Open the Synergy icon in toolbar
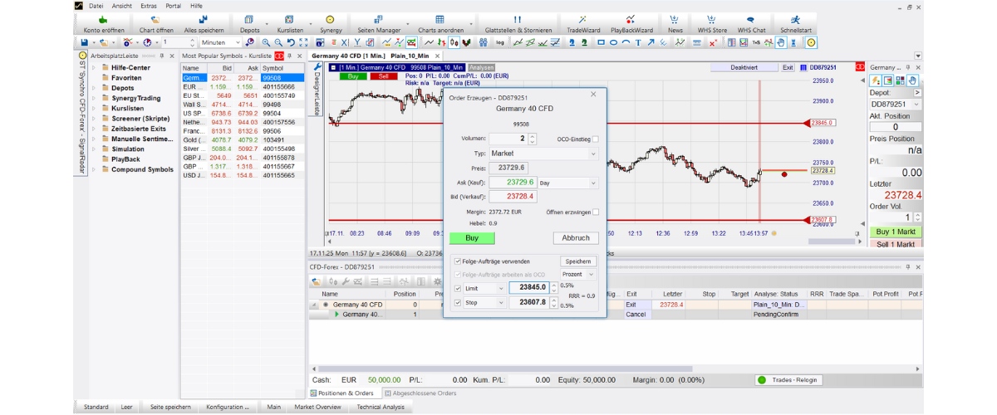 point(330,18)
